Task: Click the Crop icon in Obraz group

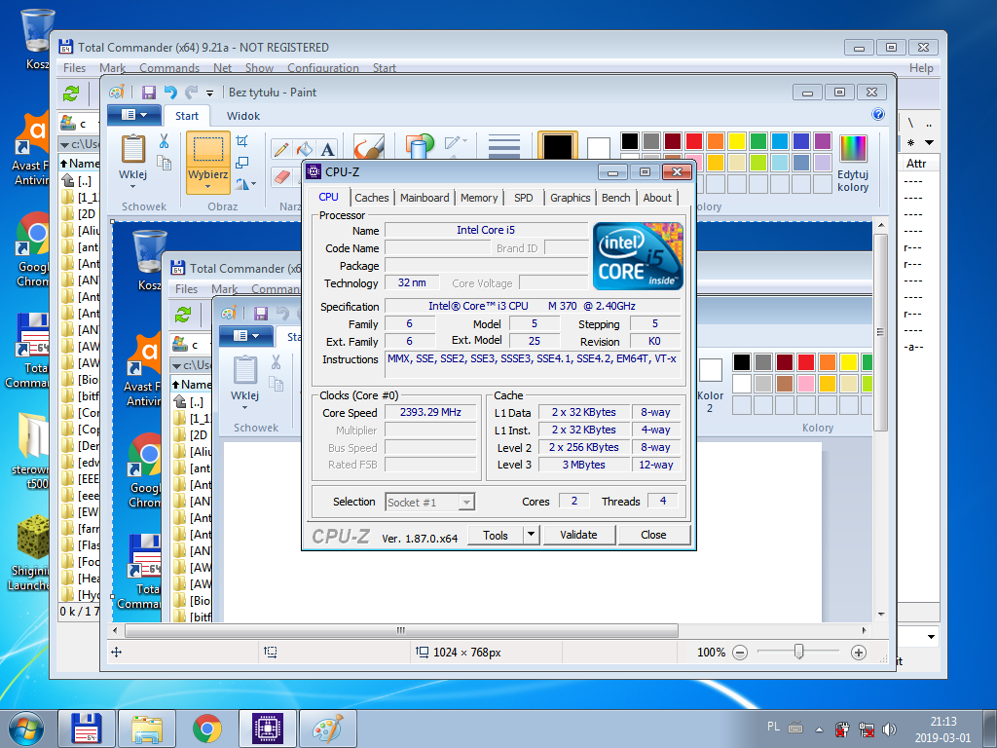Action: [x=241, y=141]
